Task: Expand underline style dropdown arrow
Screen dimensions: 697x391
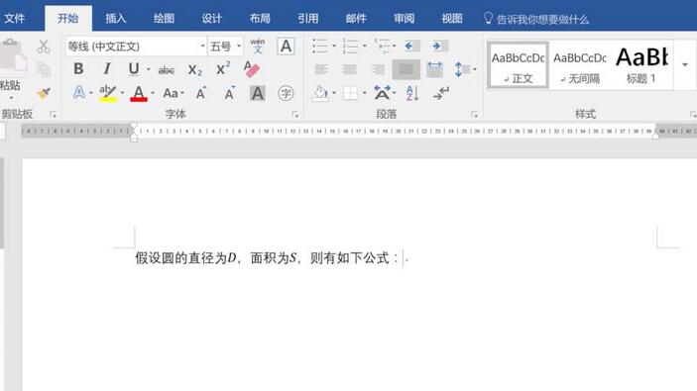Action: click(x=149, y=69)
